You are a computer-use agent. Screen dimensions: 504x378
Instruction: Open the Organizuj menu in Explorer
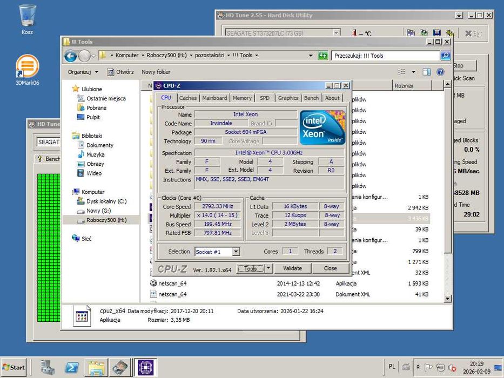(83, 72)
